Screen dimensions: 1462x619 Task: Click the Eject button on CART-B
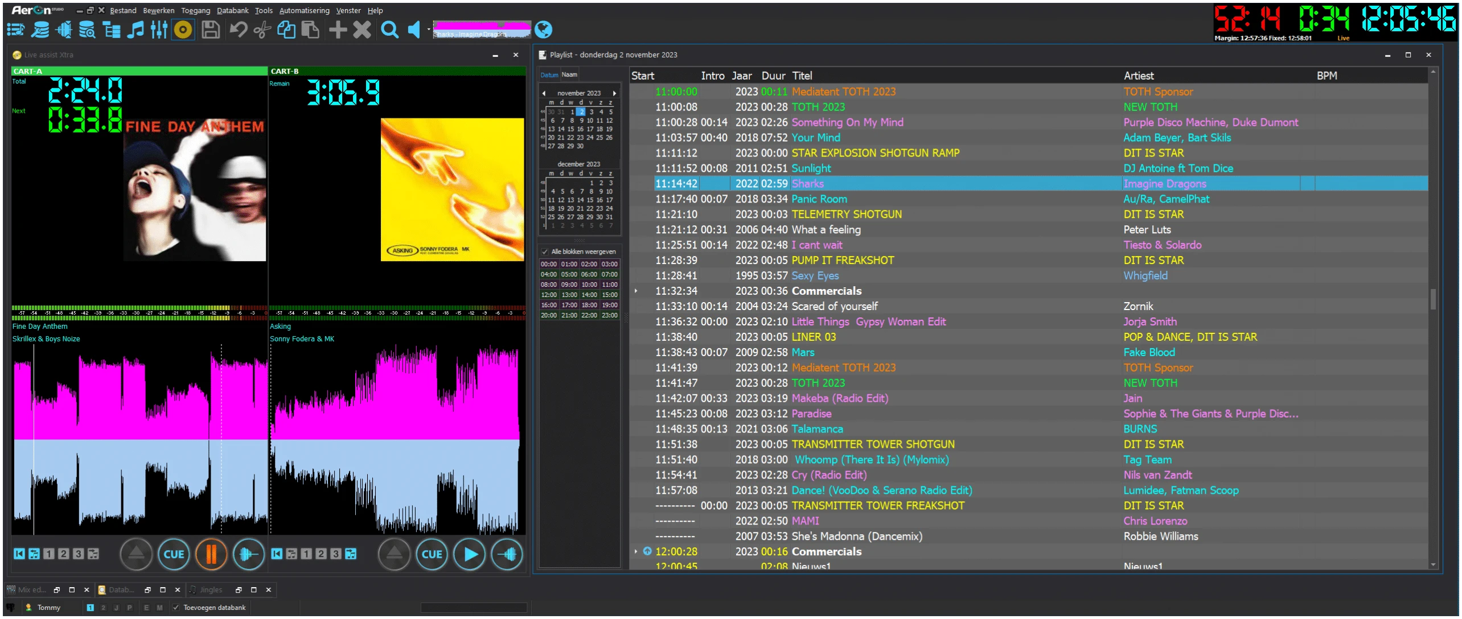tap(394, 554)
